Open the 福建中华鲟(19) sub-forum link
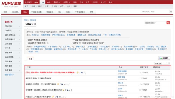 pyautogui.click(x=60, y=49)
